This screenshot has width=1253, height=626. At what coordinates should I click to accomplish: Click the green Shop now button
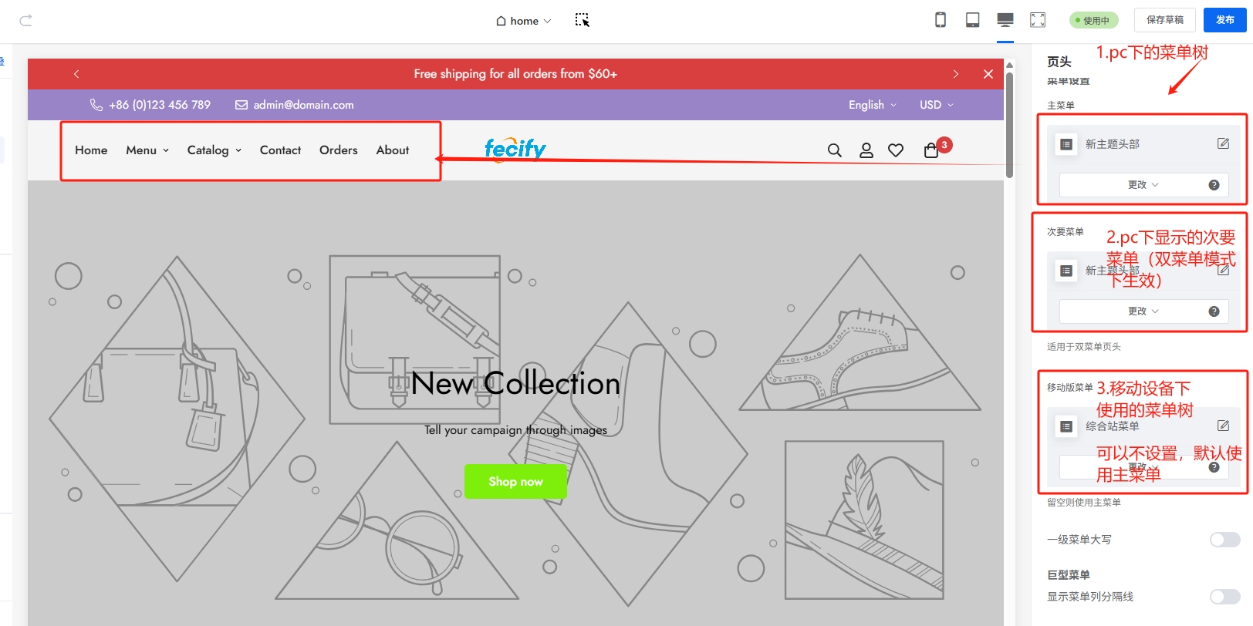click(515, 482)
